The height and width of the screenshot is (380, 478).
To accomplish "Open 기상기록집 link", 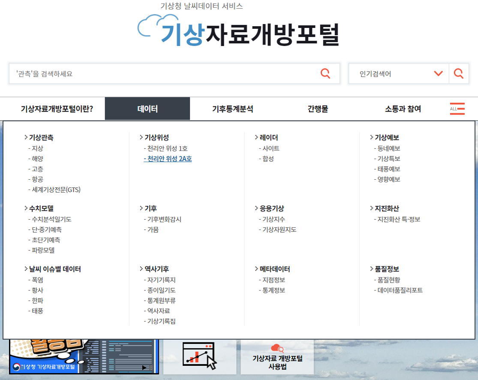I will pyautogui.click(x=160, y=321).
